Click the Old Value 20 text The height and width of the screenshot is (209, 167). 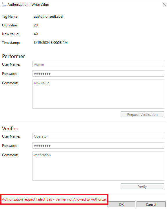coord(36,25)
